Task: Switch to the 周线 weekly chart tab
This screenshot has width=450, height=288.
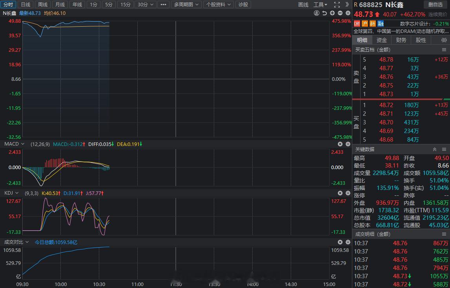Action: pos(43,5)
